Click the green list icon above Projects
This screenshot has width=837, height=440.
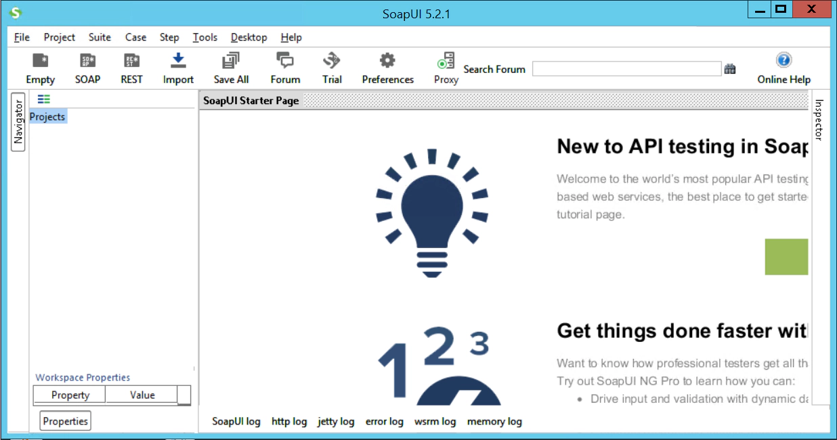[44, 99]
